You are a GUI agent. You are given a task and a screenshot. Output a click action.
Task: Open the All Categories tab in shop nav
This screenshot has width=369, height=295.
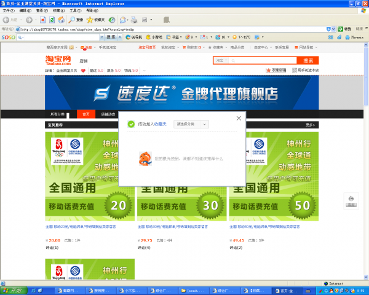pyautogui.click(x=57, y=114)
